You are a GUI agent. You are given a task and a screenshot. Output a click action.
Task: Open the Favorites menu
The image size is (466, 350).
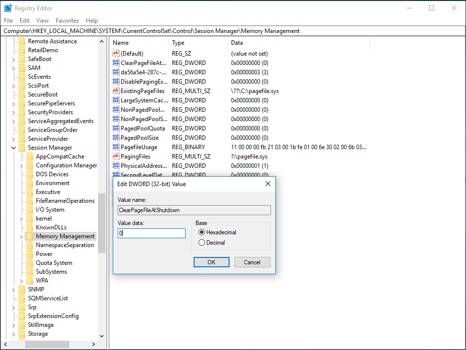coord(67,21)
